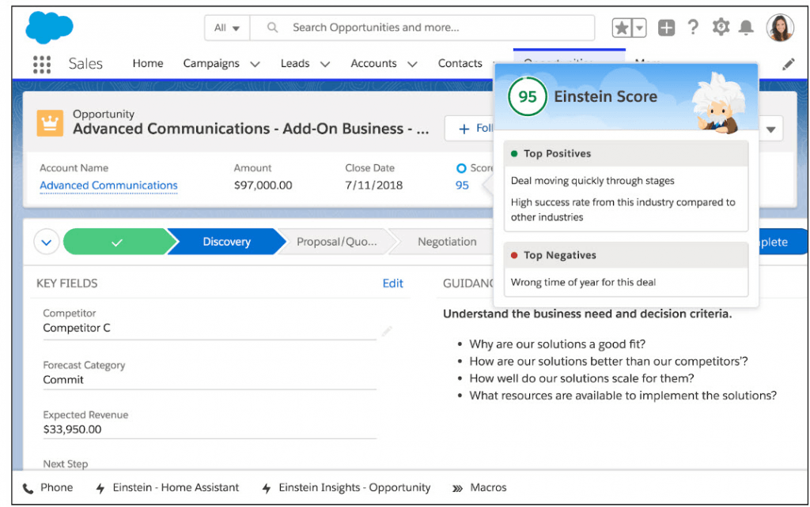Screen dimensions: 810x507
Task: Click the Commit forecast category value
Action: point(63,380)
